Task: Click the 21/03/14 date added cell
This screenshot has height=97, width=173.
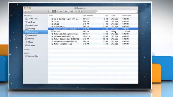Action: point(126,31)
